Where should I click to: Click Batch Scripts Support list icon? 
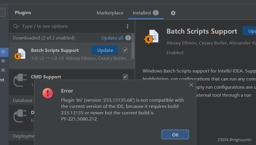point(20,54)
